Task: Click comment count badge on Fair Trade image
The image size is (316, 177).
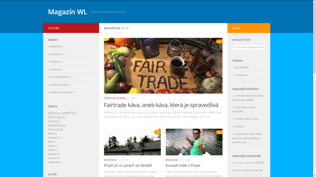Action: (x=219, y=41)
